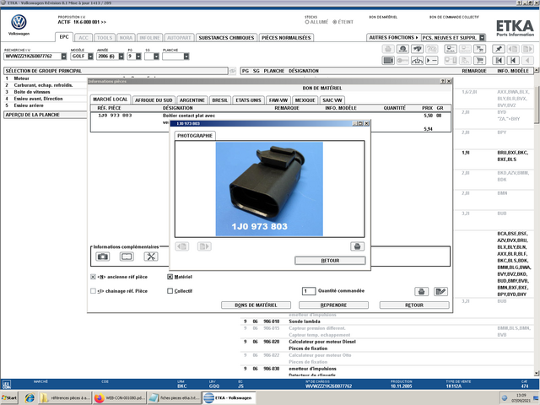Click the Reprendre button

(x=333, y=305)
